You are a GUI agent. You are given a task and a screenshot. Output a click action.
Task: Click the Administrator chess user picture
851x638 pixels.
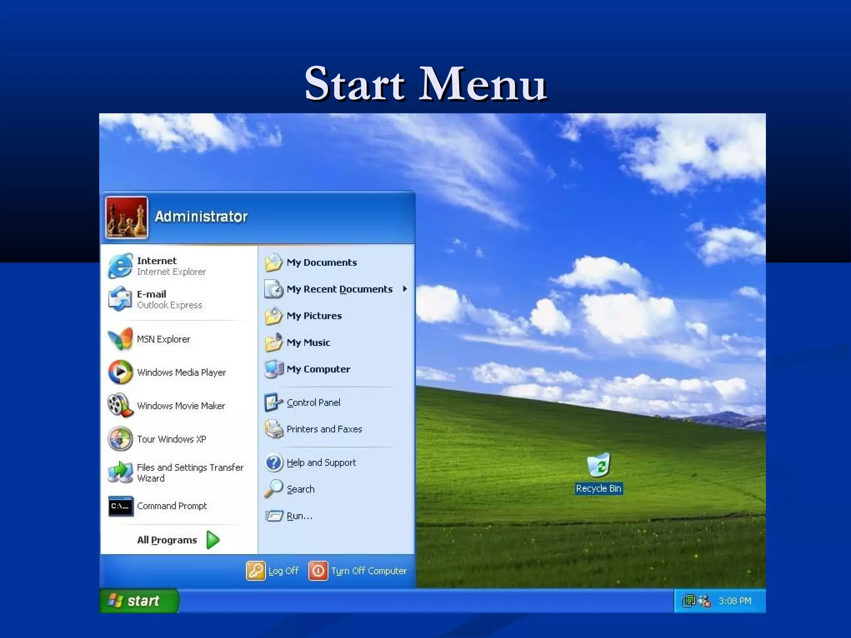coord(127,217)
